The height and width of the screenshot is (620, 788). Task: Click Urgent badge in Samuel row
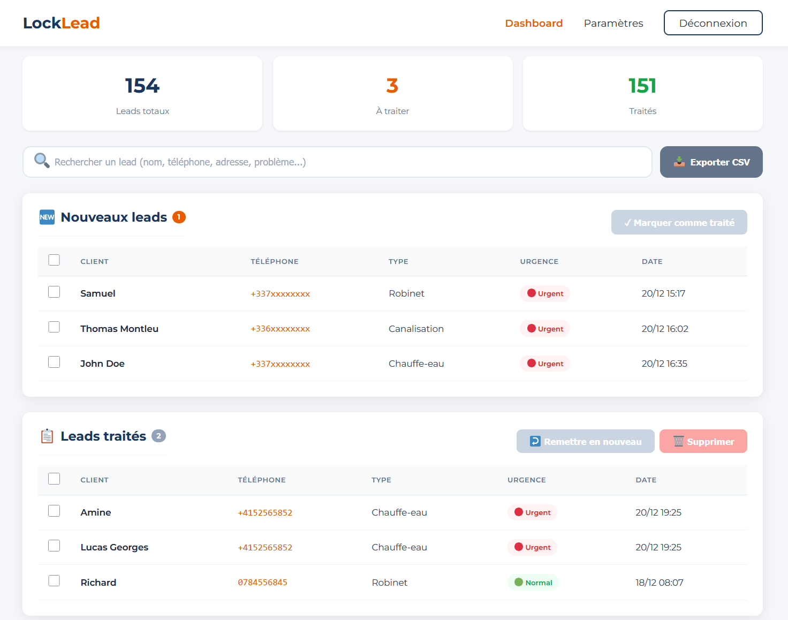click(545, 293)
